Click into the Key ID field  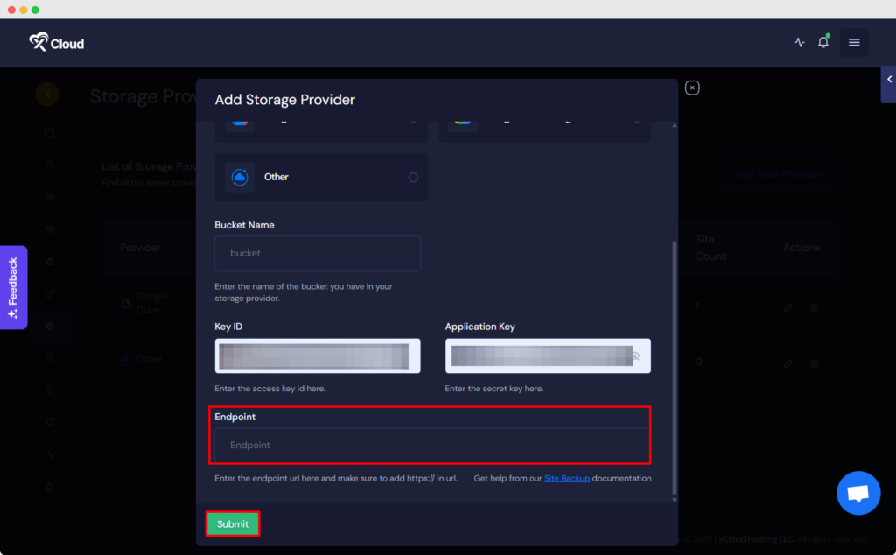[318, 356]
